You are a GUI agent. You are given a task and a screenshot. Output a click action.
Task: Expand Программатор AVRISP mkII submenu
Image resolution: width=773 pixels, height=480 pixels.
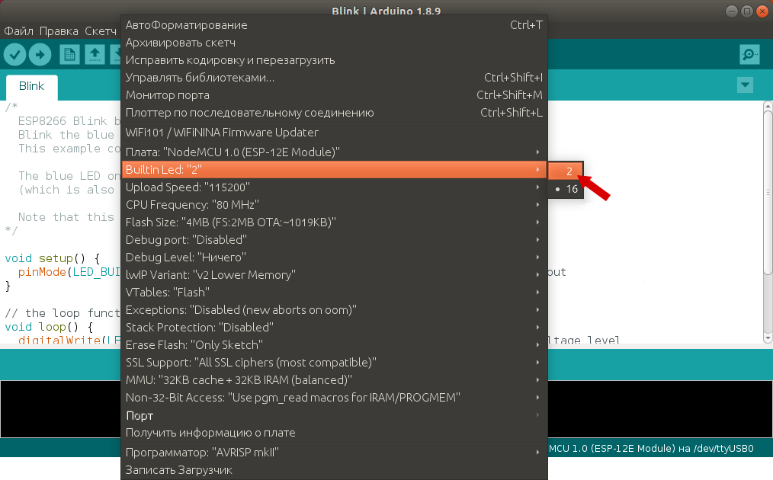coord(334,453)
